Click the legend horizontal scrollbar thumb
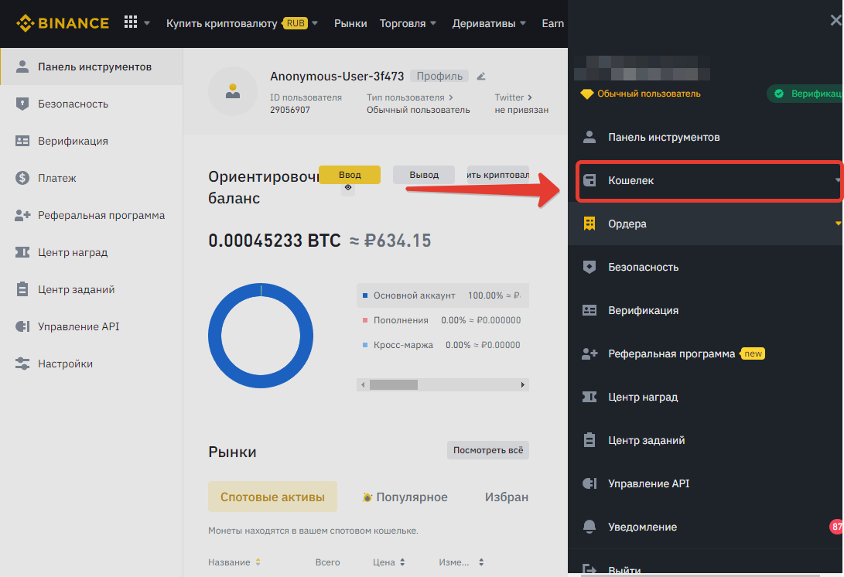This screenshot has height=577, width=844. 394,385
